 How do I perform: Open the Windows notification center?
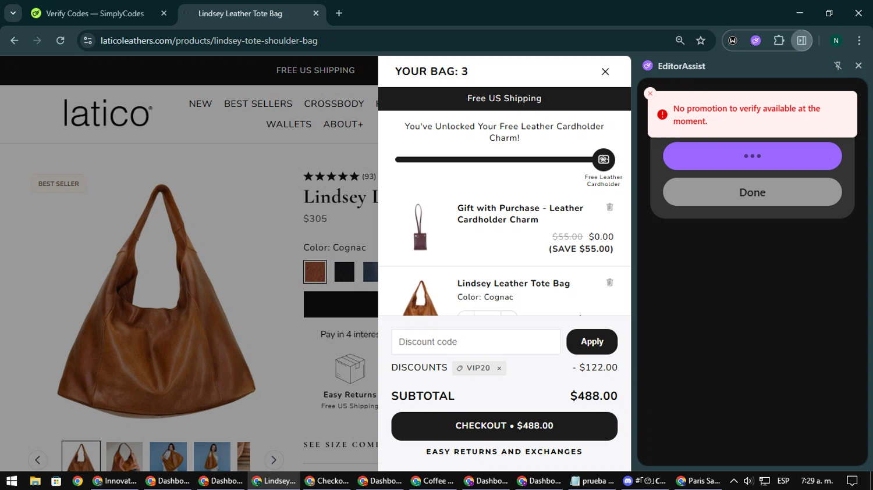(852, 481)
